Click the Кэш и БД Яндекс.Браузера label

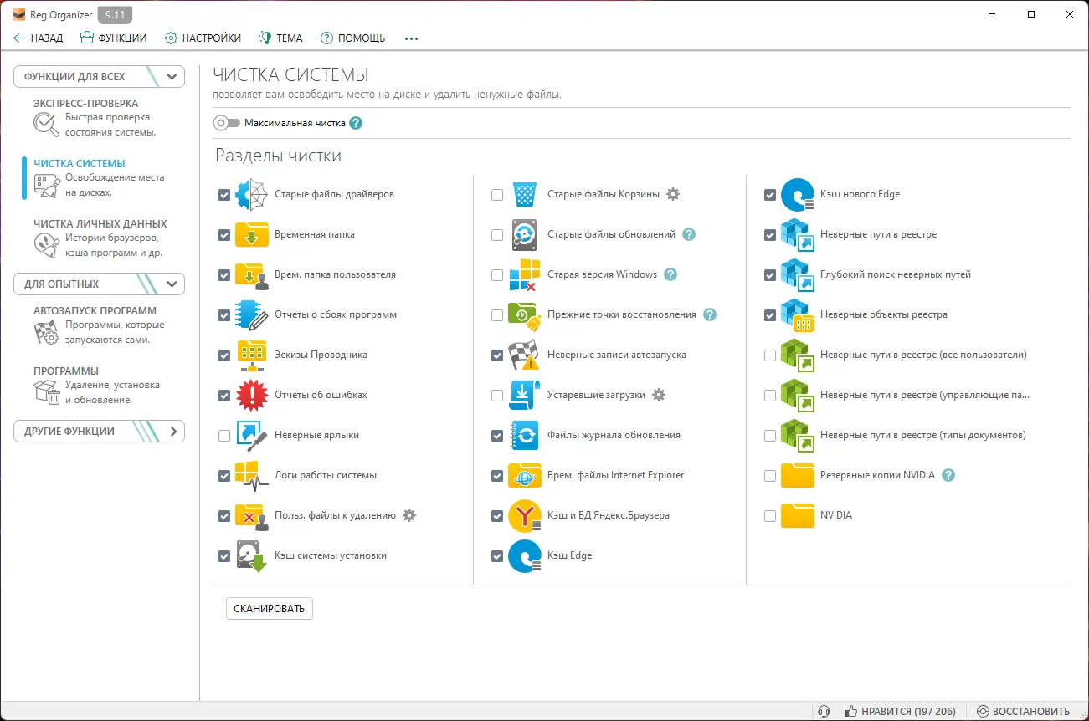click(609, 515)
